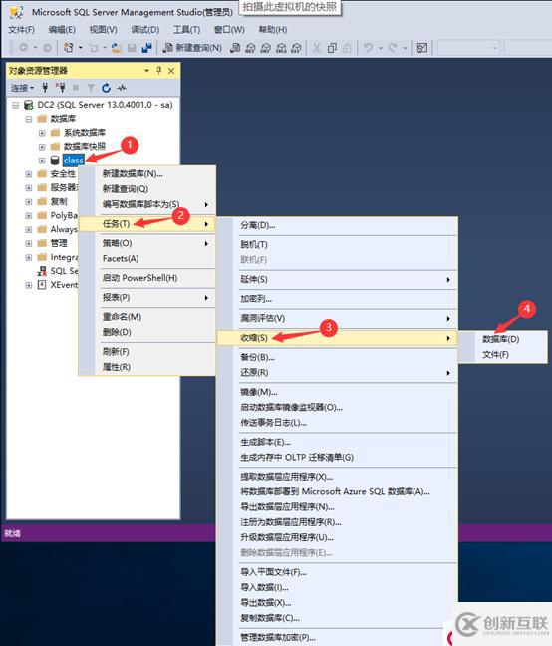Screen dimensions: 552x646
Task: Click the navigate forward toolbar icon
Action: 47,48
